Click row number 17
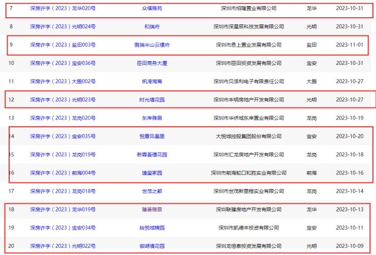The height and width of the screenshot is (255, 376). 11,191
